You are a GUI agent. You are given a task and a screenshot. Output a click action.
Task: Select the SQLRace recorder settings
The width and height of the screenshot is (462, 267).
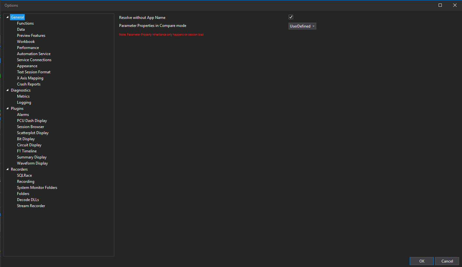[x=24, y=175]
